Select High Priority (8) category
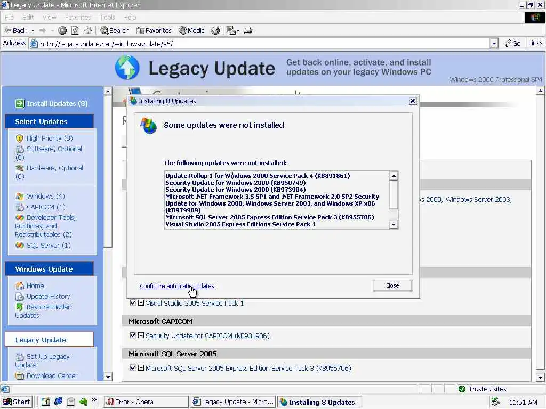 click(50, 138)
